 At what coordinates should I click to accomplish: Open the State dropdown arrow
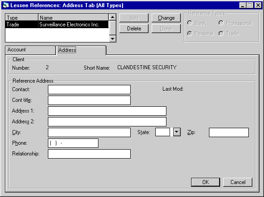pos(177,132)
